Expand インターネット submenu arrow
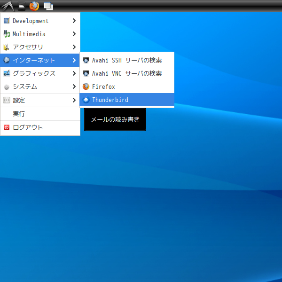The height and width of the screenshot is (282, 282). [x=74, y=60]
